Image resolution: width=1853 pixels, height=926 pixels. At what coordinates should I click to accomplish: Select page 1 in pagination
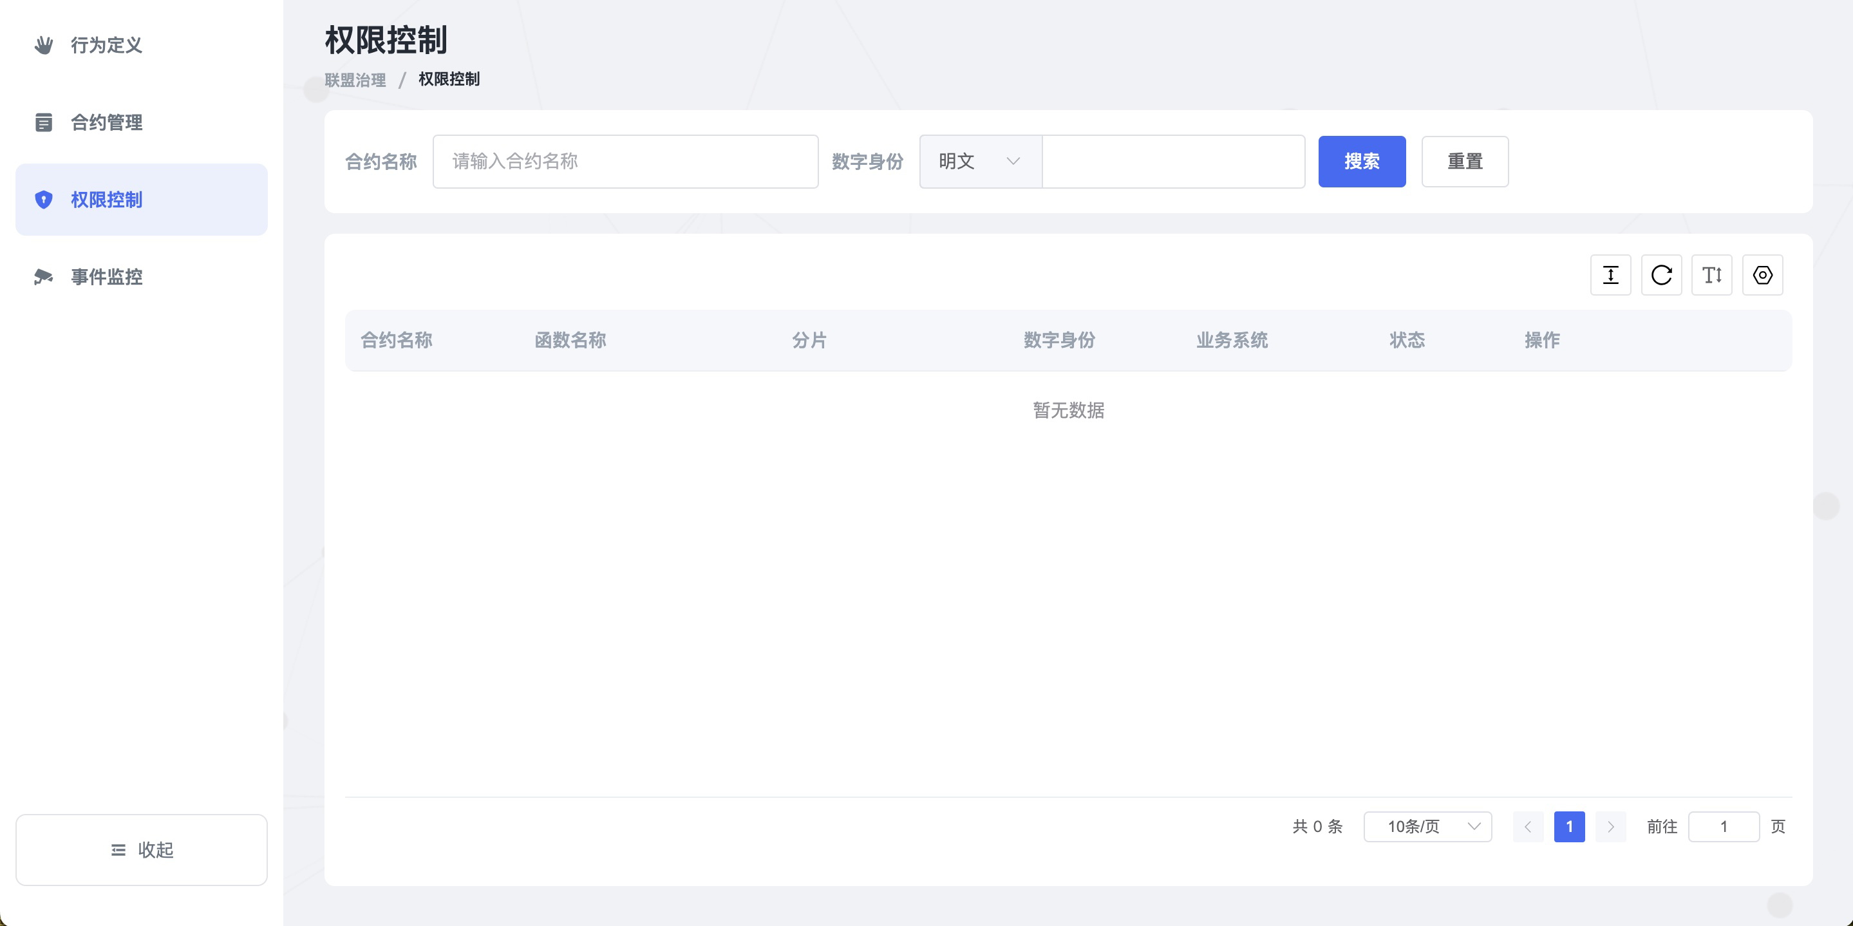[x=1569, y=827]
